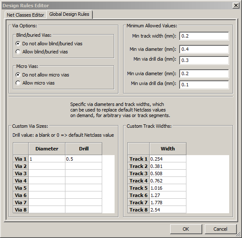Image resolution: width=242 pixels, height=238 pixels.
Task: Select Track 8 width cell showing 2.54
Action: pos(168,210)
